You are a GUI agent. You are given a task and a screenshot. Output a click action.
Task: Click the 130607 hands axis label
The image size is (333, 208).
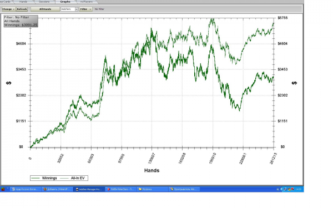coord(151,158)
